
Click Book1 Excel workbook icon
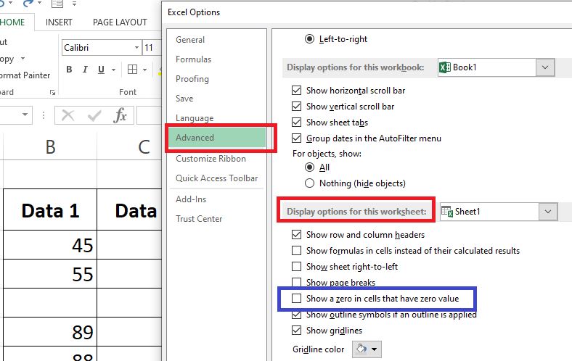[445, 67]
